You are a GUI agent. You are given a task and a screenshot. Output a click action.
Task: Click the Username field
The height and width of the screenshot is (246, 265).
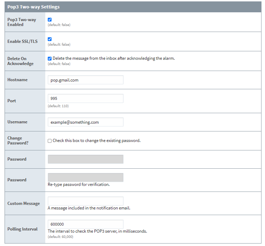tap(86, 122)
